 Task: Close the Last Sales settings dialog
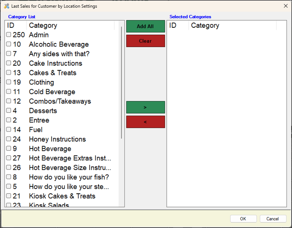click(x=286, y=6)
